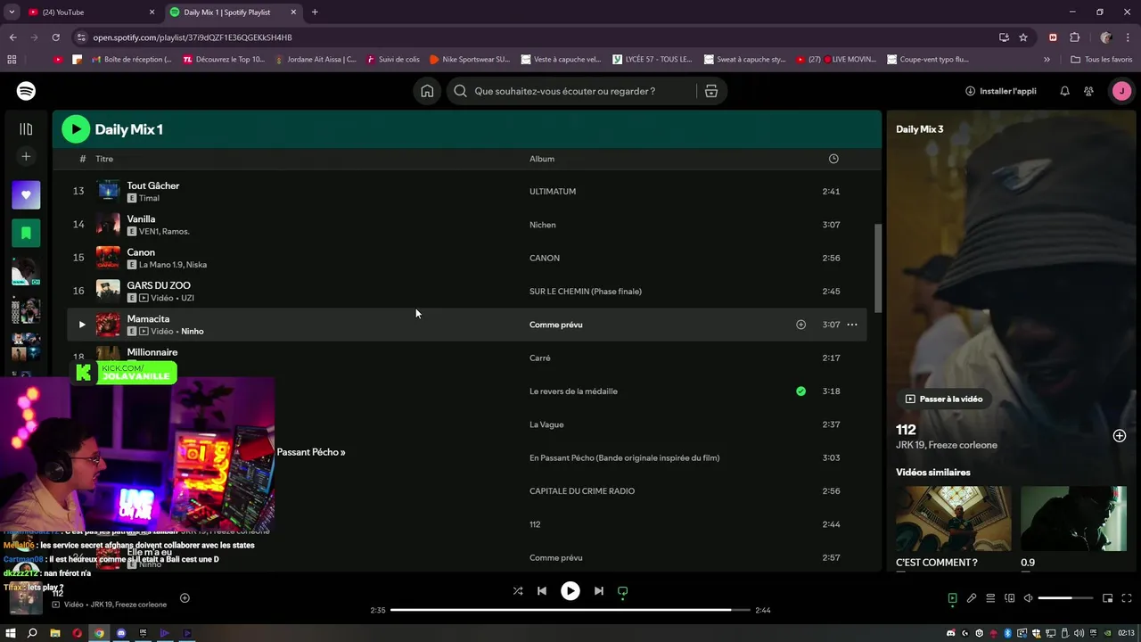Image resolution: width=1141 pixels, height=642 pixels.
Task: Open the Daily Mix 3 heading link
Action: [919, 129]
